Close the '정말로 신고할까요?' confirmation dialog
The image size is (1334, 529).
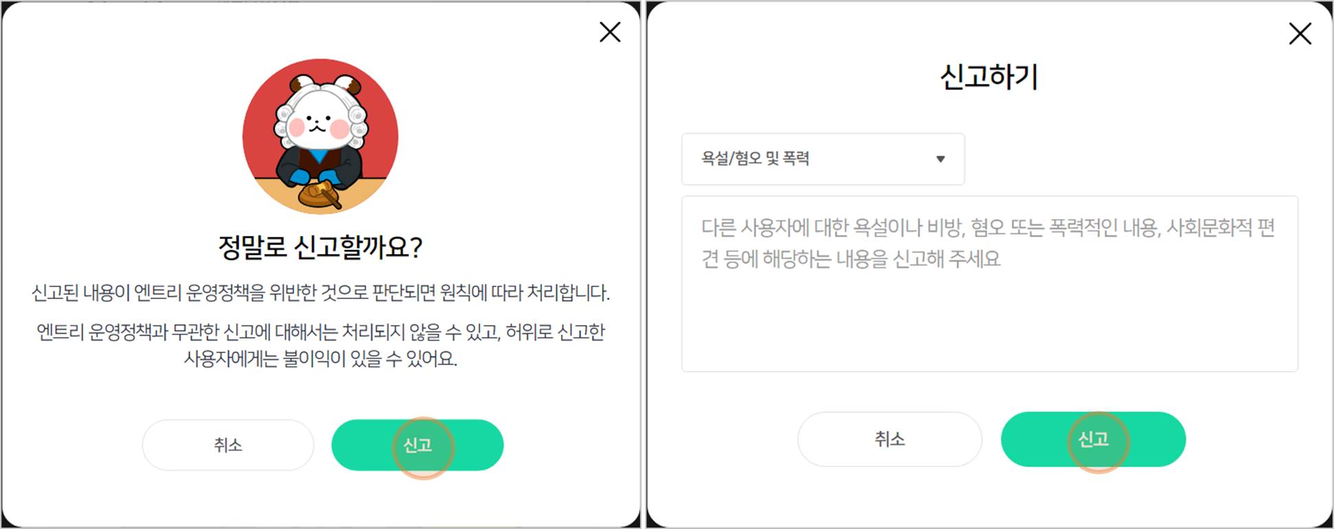coord(610,32)
